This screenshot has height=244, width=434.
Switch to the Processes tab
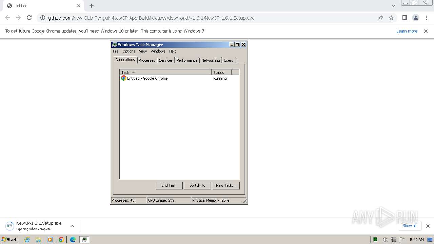[147, 60]
